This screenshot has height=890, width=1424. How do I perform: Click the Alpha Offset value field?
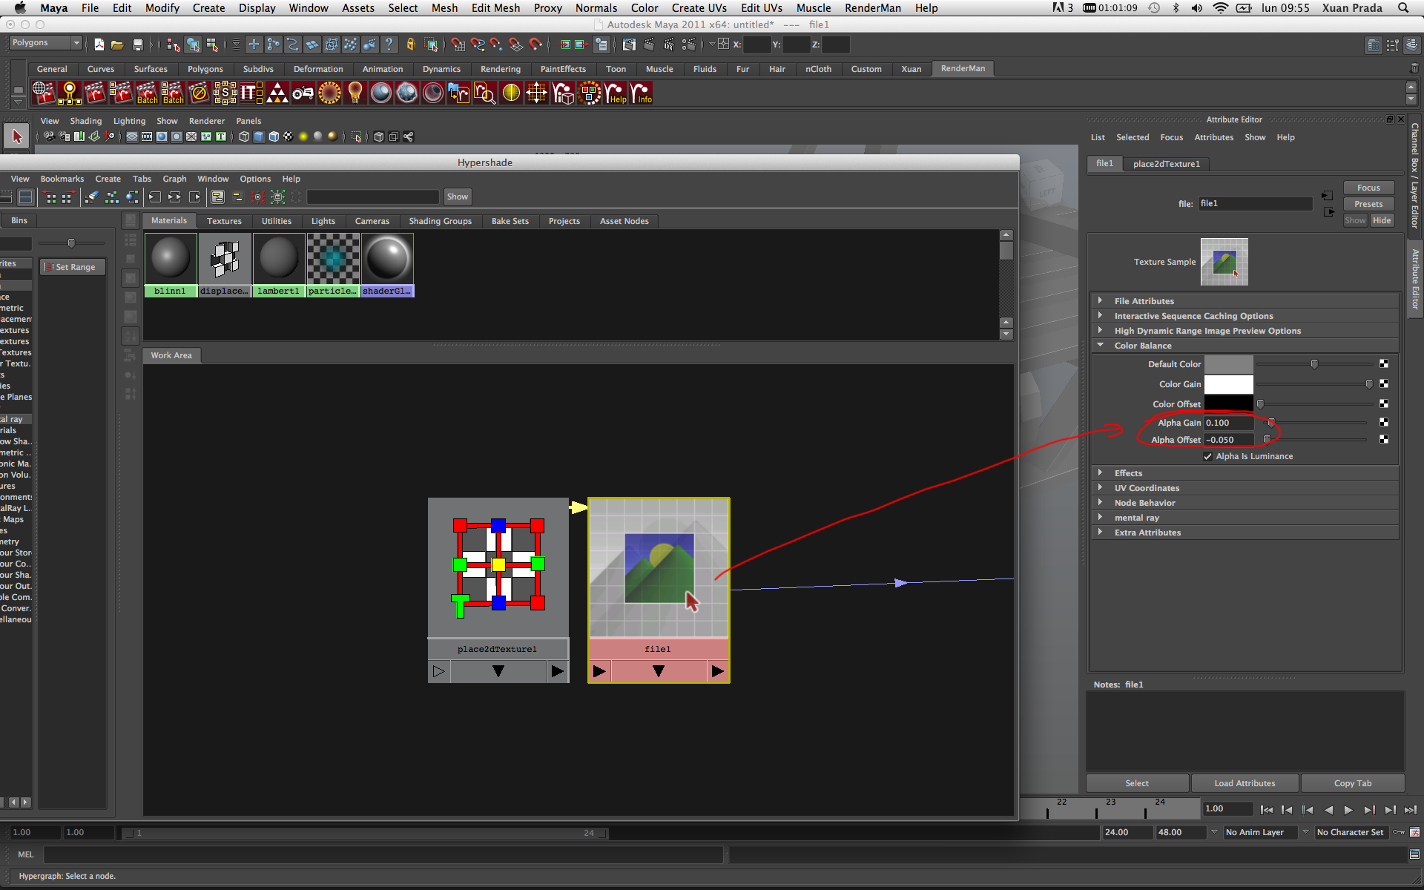[x=1228, y=440]
